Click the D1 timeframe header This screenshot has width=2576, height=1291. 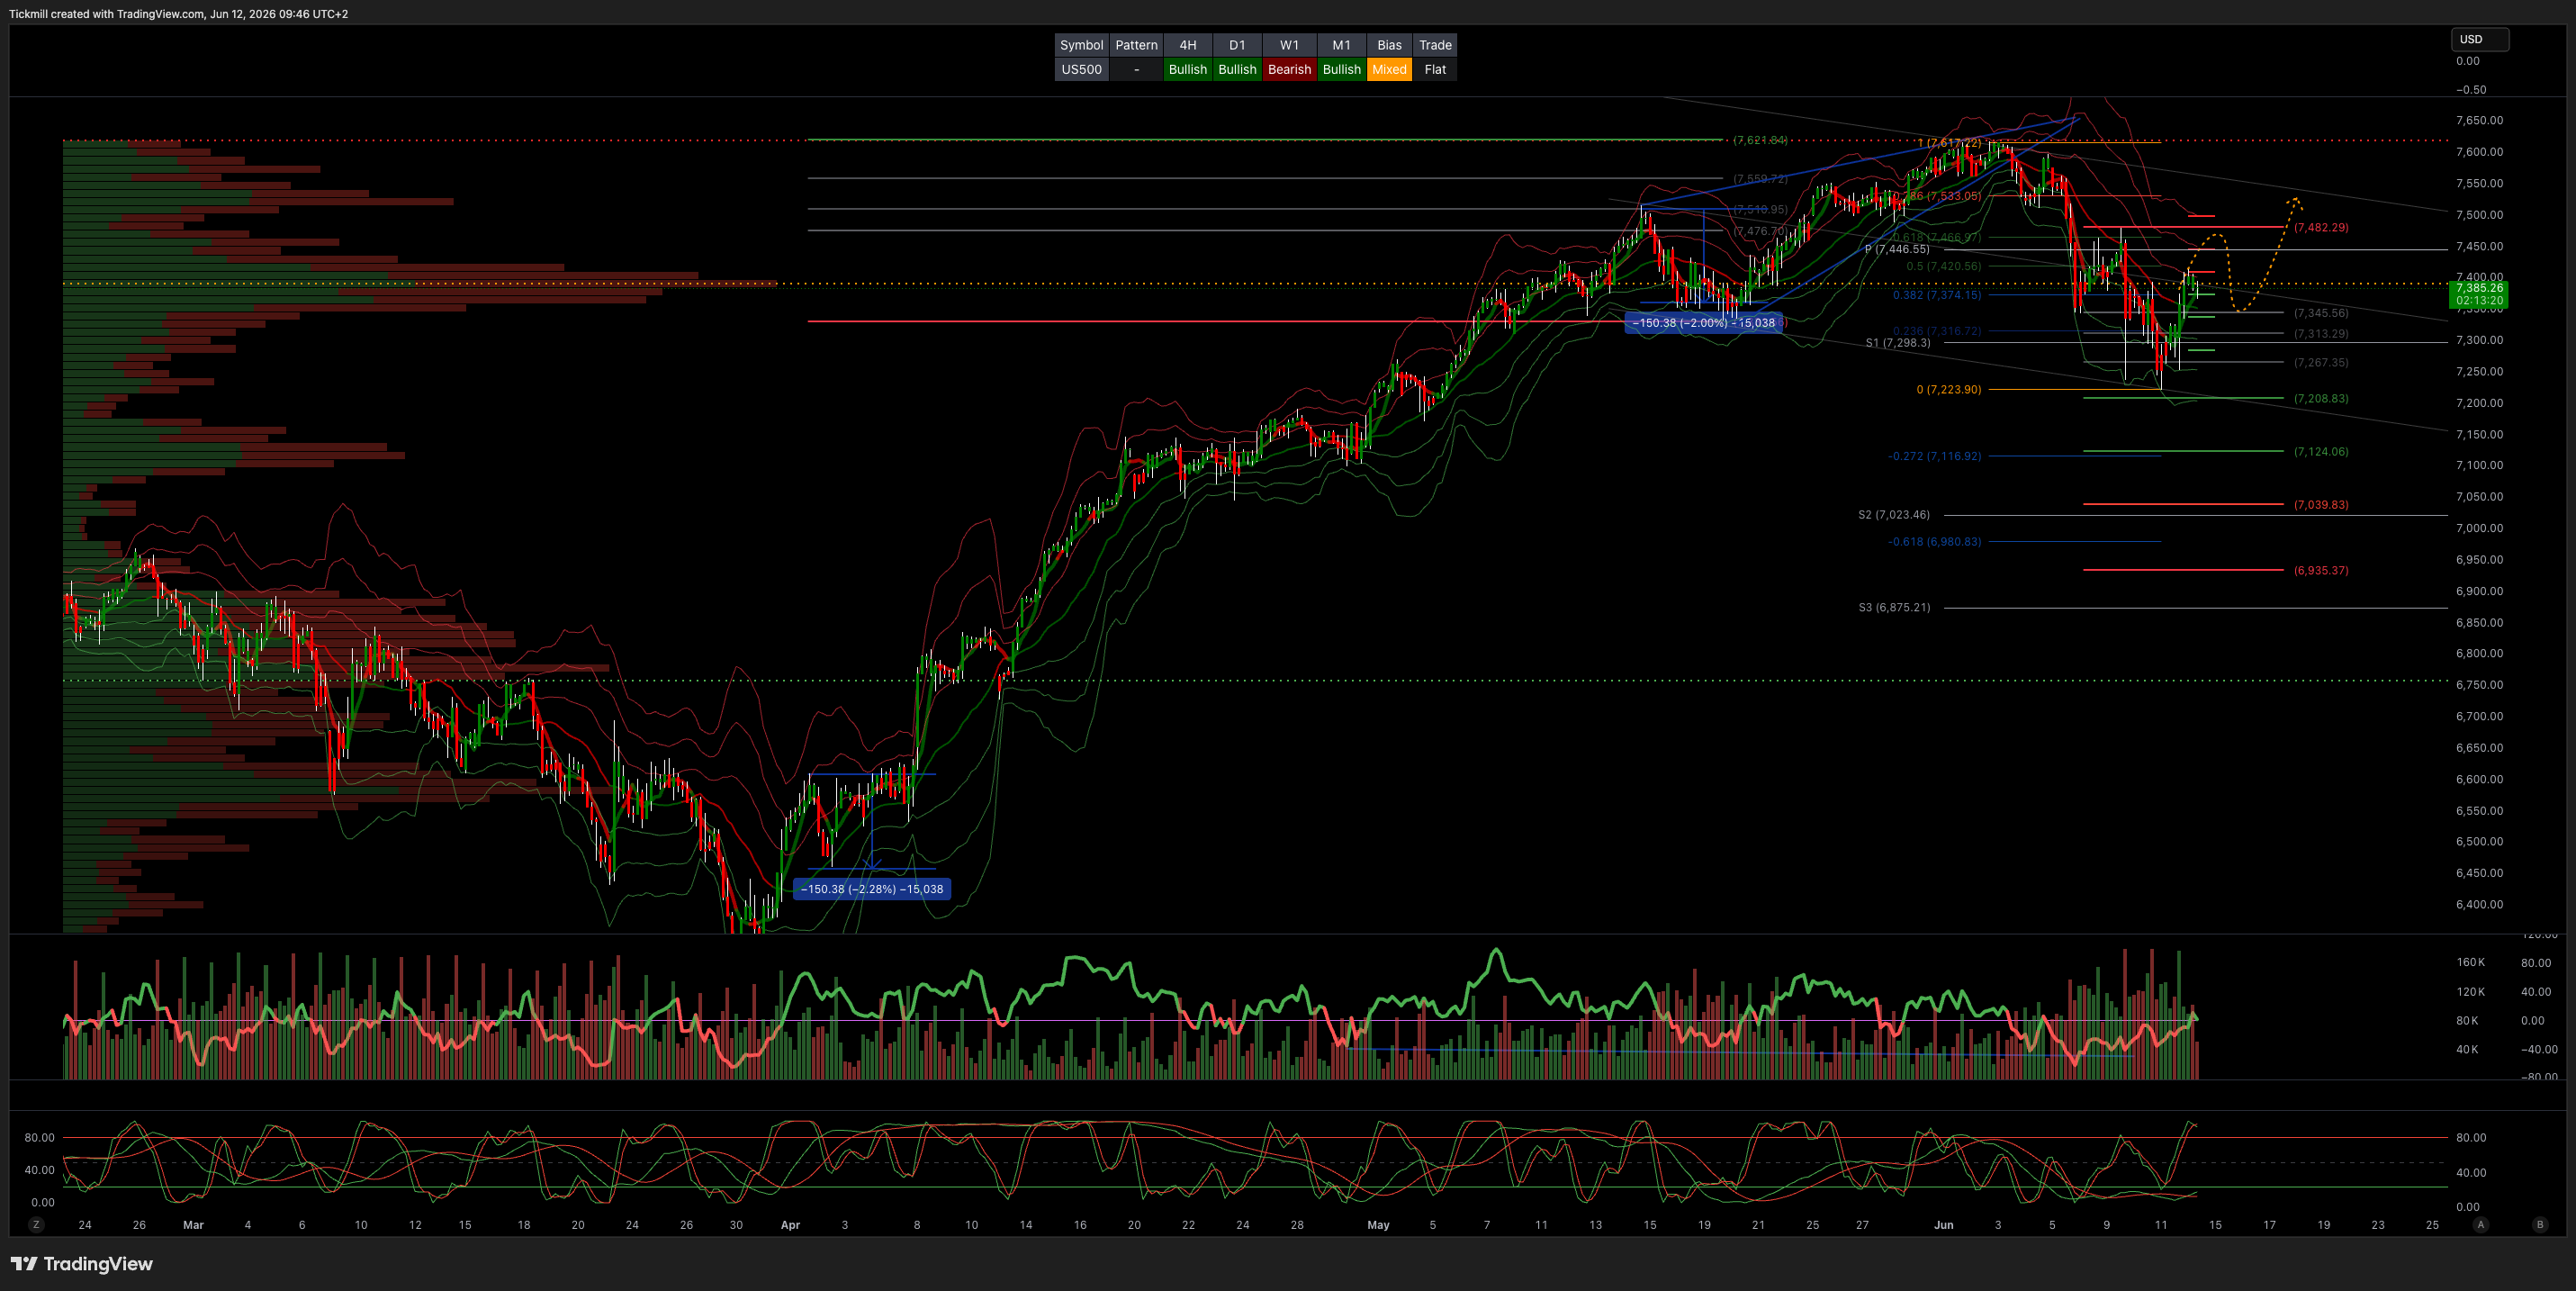pos(1237,45)
